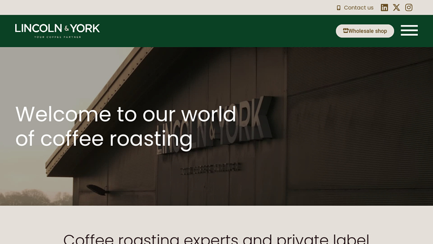The width and height of the screenshot is (433, 244).
Task: Open the Contact us link
Action: (x=358, y=8)
